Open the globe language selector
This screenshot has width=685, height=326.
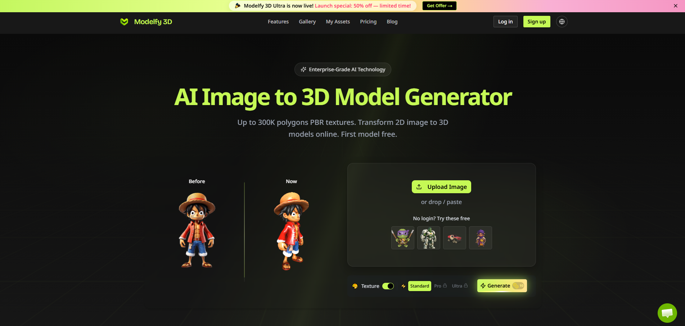562,22
